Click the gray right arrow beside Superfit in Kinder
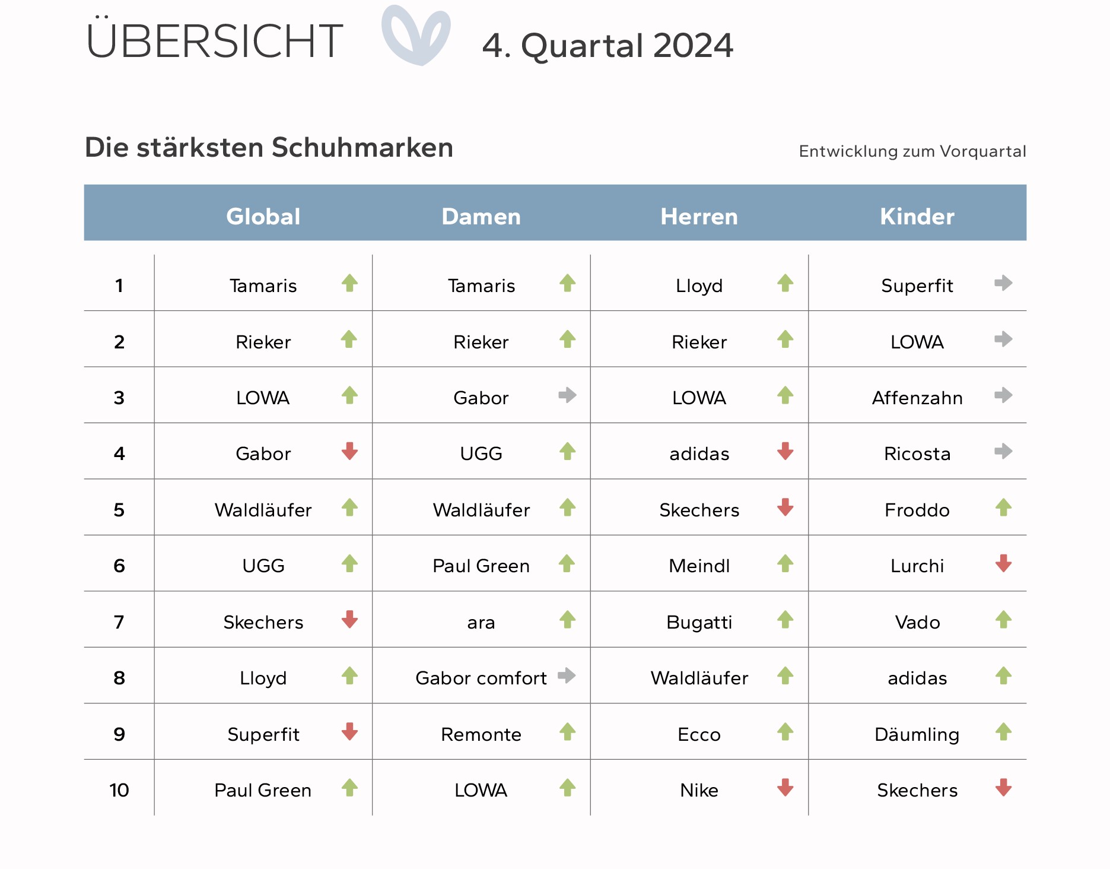 [x=1003, y=283]
